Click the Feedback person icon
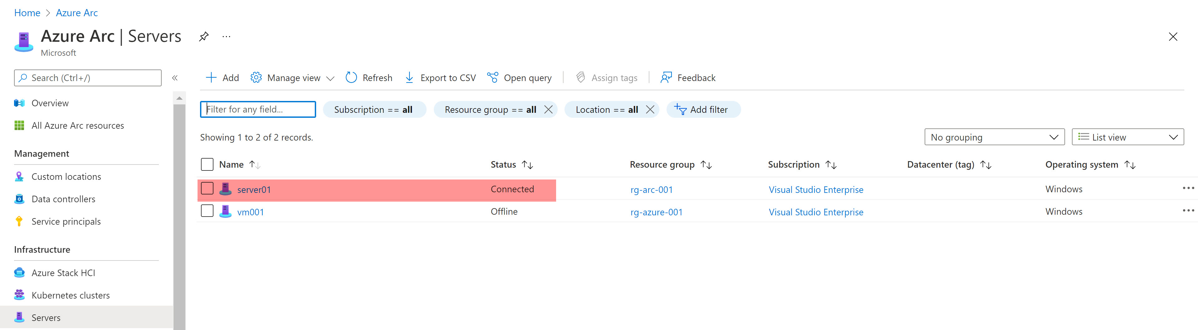This screenshot has height=330, width=1198. (x=667, y=78)
